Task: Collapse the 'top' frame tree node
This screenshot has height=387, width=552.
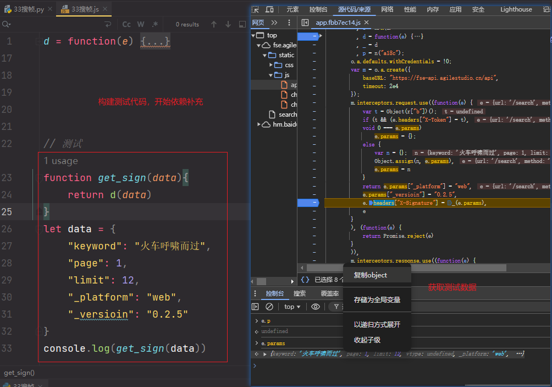Action: 253,36
